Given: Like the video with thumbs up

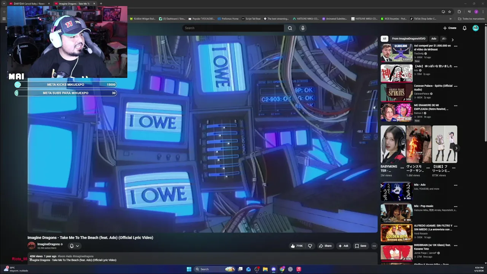Looking at the screenshot, I should (297, 246).
